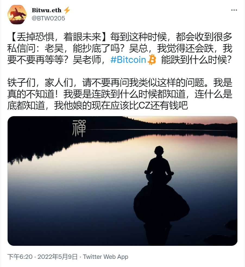Visit the @BTW0205 handle link

click(x=48, y=18)
